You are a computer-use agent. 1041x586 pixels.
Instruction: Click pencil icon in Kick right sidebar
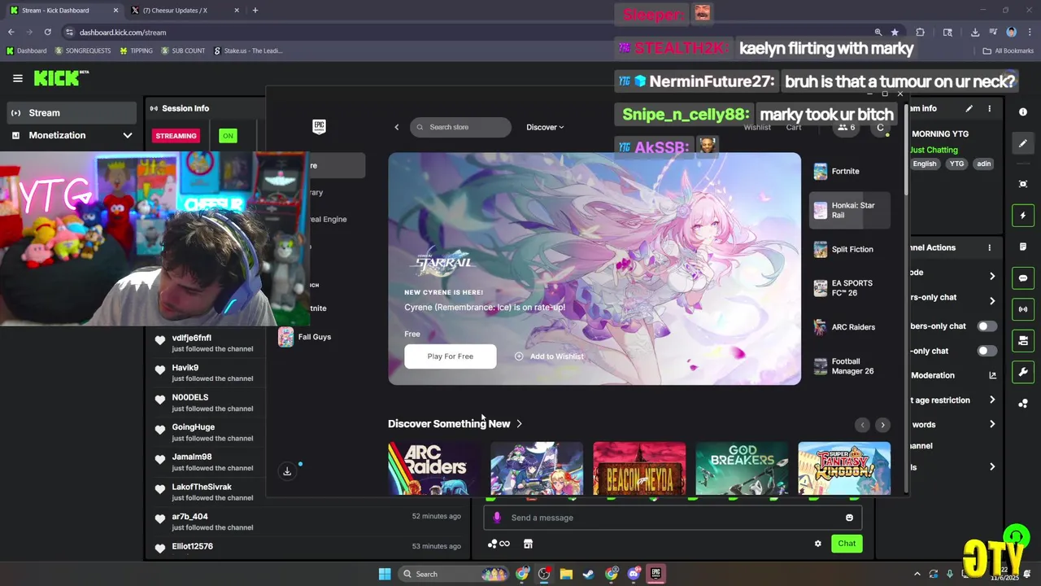[x=1023, y=143]
